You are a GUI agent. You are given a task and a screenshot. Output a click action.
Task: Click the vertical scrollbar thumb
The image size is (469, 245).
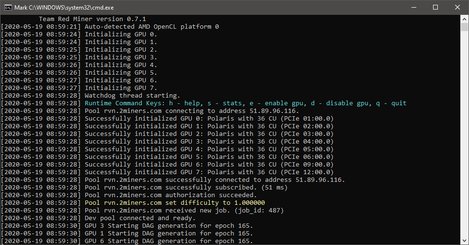[464, 27]
